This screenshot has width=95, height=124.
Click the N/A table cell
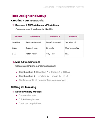74,54
